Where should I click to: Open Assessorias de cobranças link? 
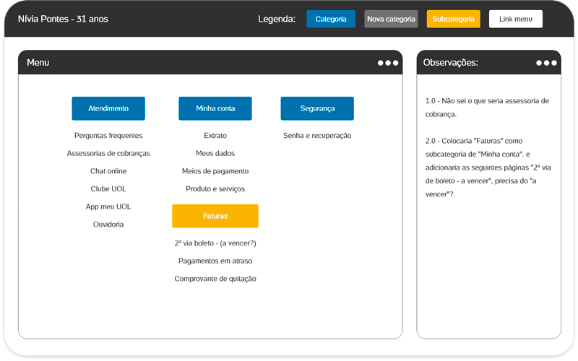pyautogui.click(x=108, y=153)
